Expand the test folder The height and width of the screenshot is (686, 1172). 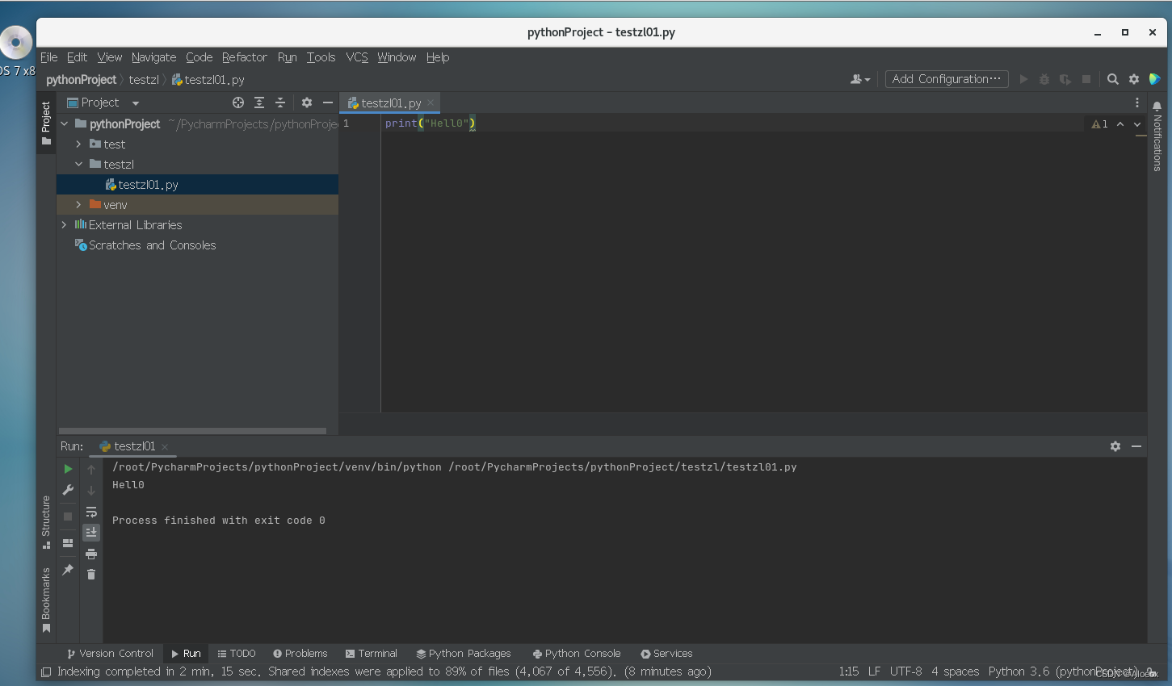point(78,144)
